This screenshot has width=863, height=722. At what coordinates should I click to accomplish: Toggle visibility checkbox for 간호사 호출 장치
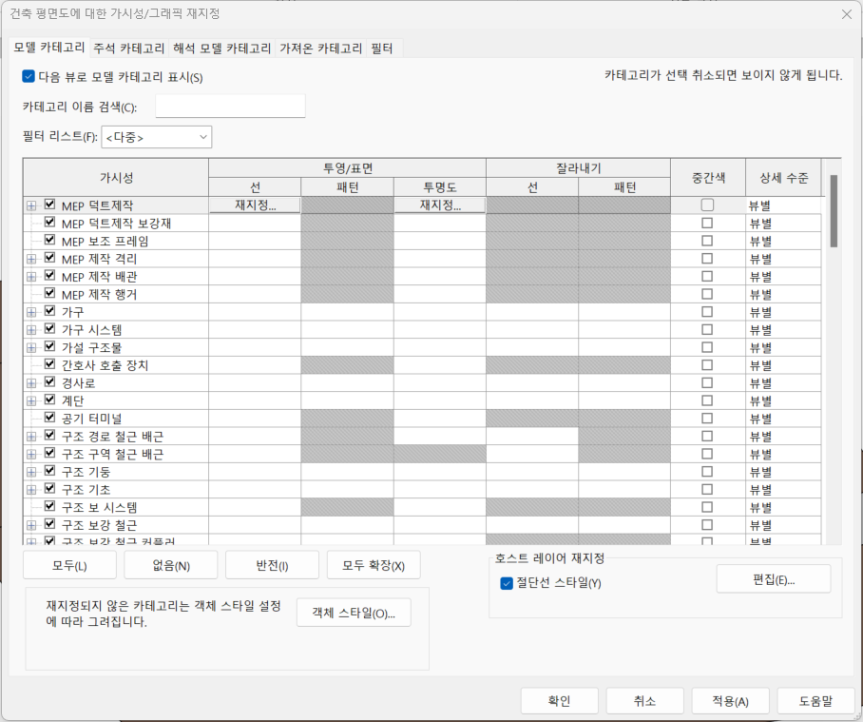50,365
